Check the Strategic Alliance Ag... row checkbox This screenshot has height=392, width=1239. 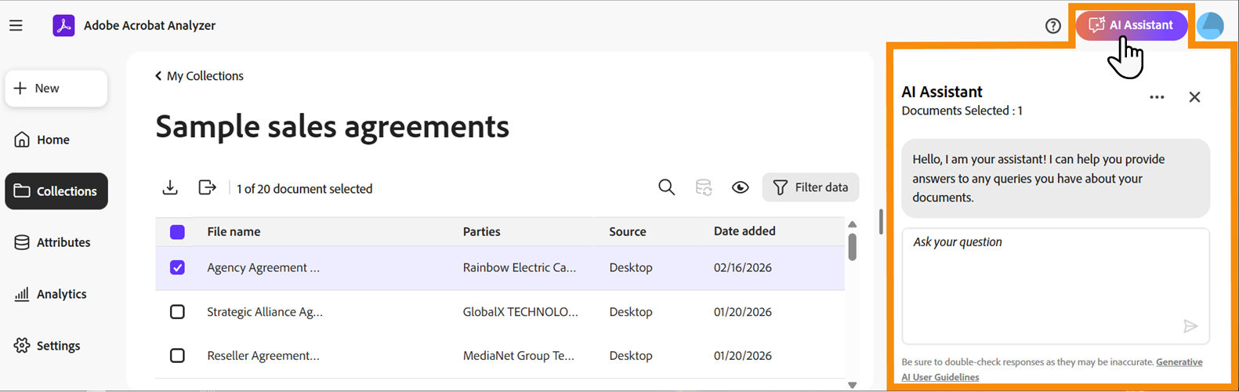click(x=178, y=312)
